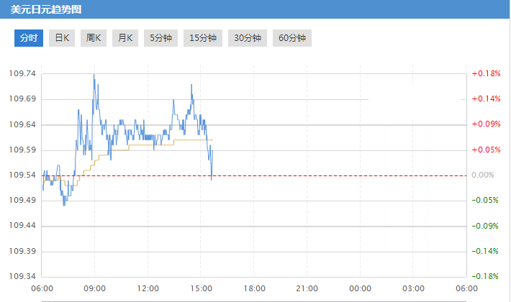
Task: Click the 15:00 time axis label
Action: pos(201,288)
